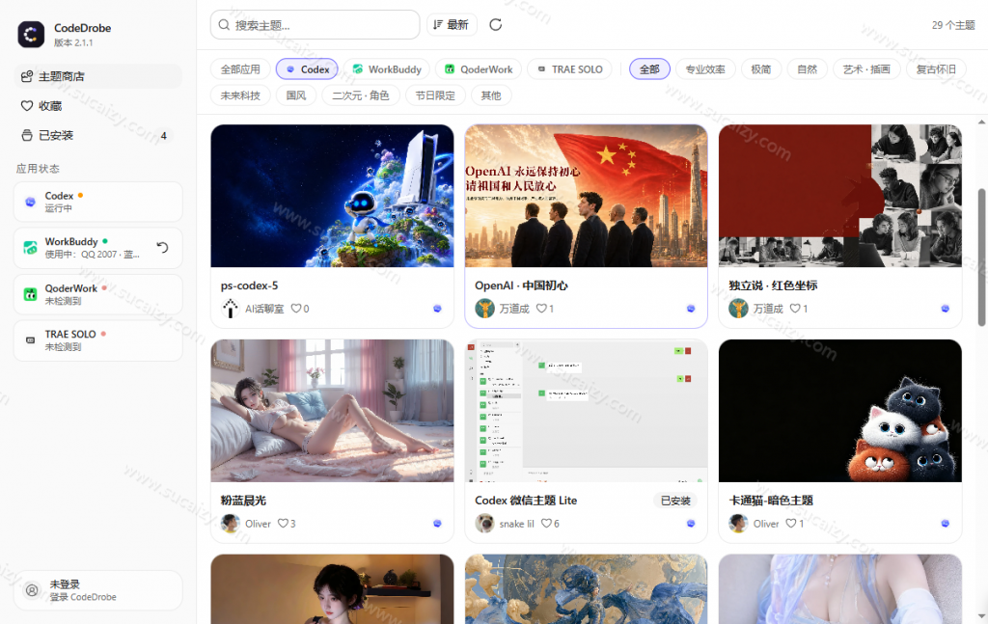Open the 收藏 favorites section
This screenshot has width=988, height=624.
[97, 106]
